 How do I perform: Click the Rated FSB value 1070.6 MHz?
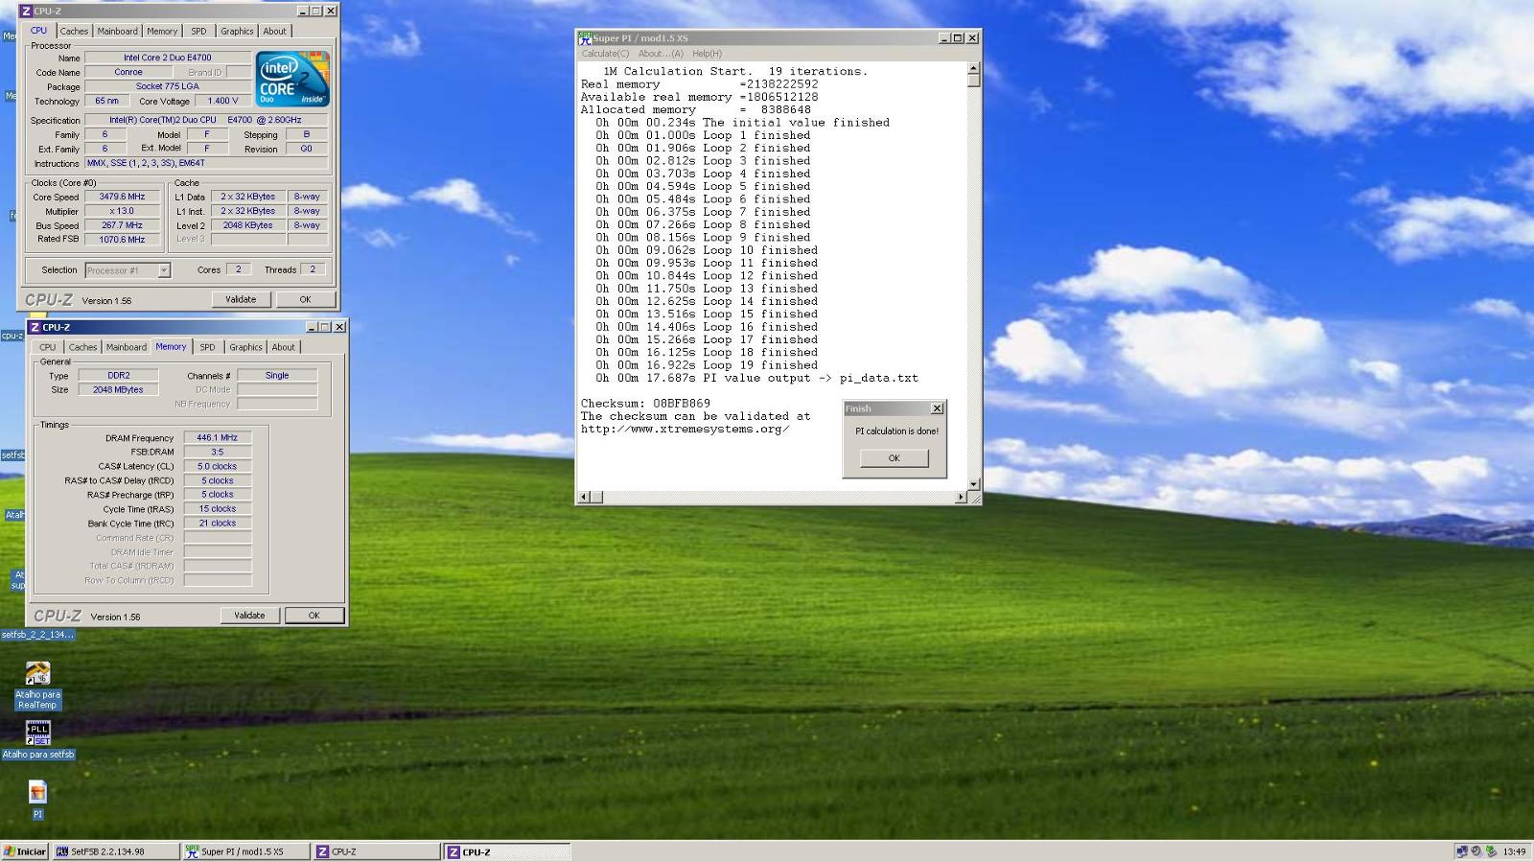pos(122,240)
